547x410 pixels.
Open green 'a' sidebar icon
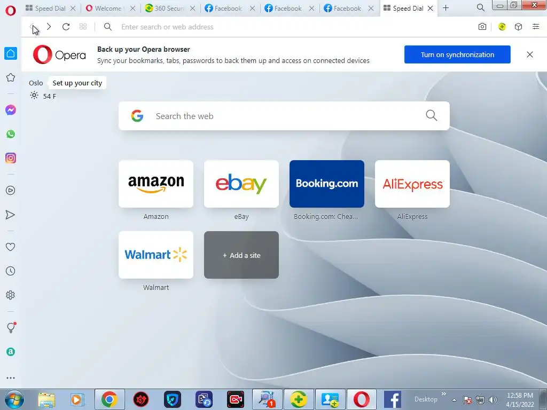11,352
